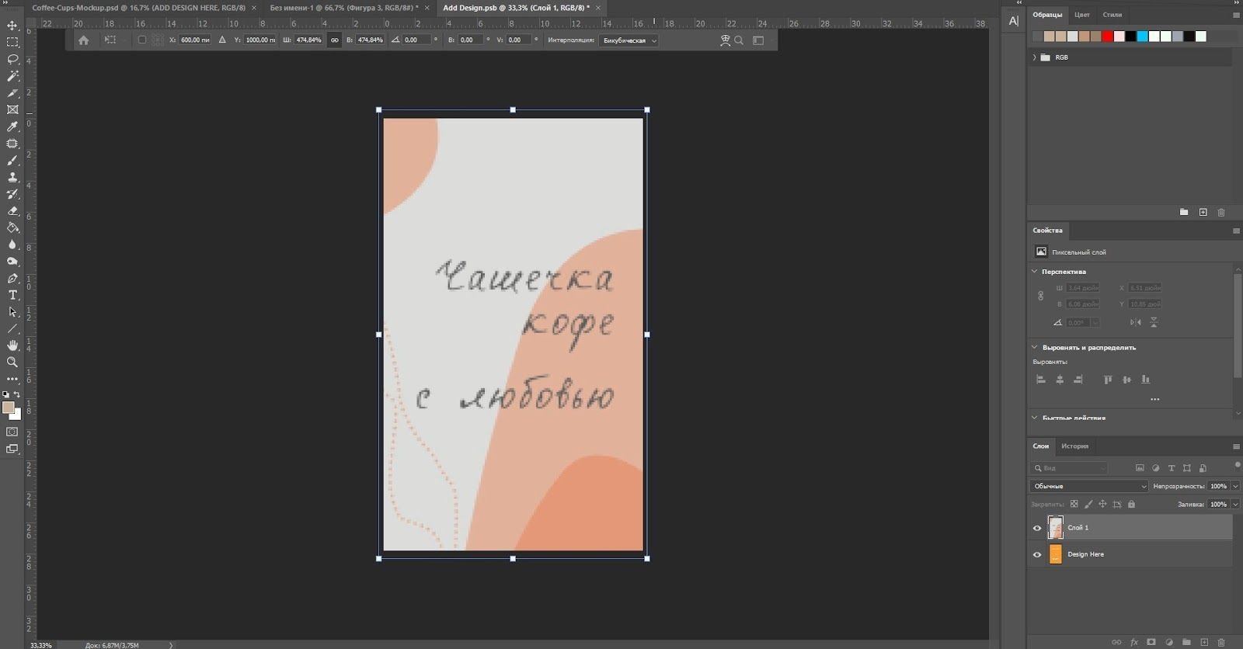Toggle the reference point checkbox
This screenshot has width=1243, height=649.
pos(141,40)
